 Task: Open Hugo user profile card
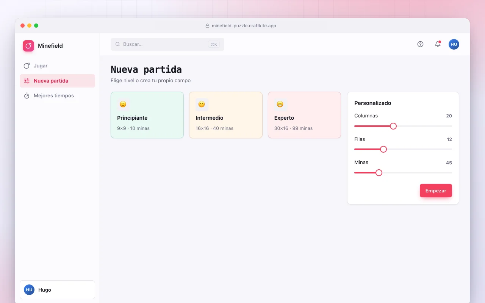pos(57,290)
